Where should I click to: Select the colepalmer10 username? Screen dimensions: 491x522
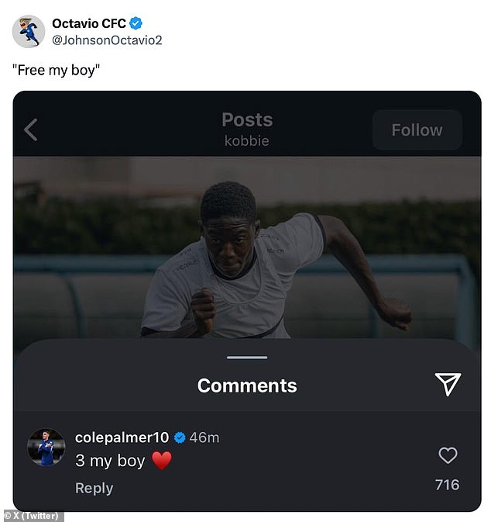pyautogui.click(x=122, y=437)
